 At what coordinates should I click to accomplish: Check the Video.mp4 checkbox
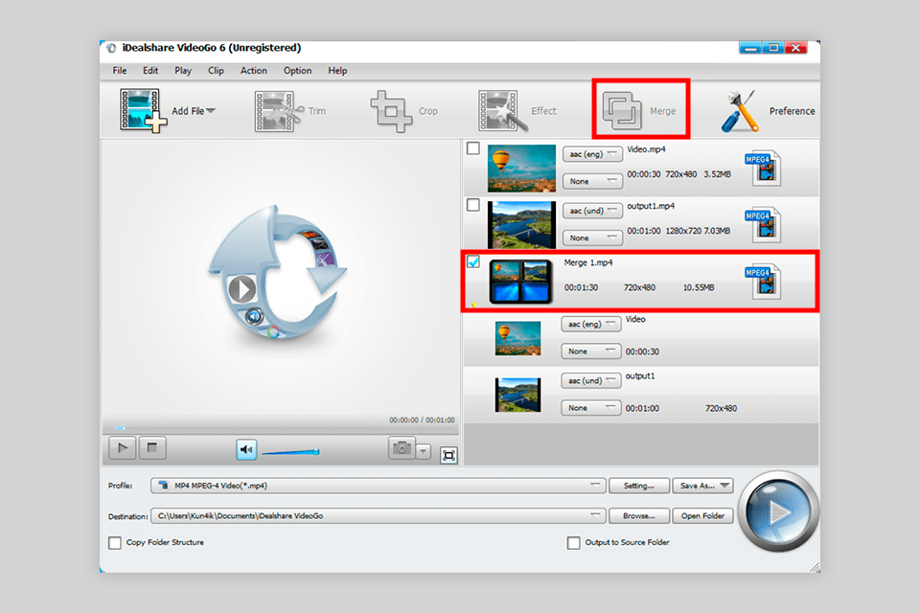tap(472, 148)
